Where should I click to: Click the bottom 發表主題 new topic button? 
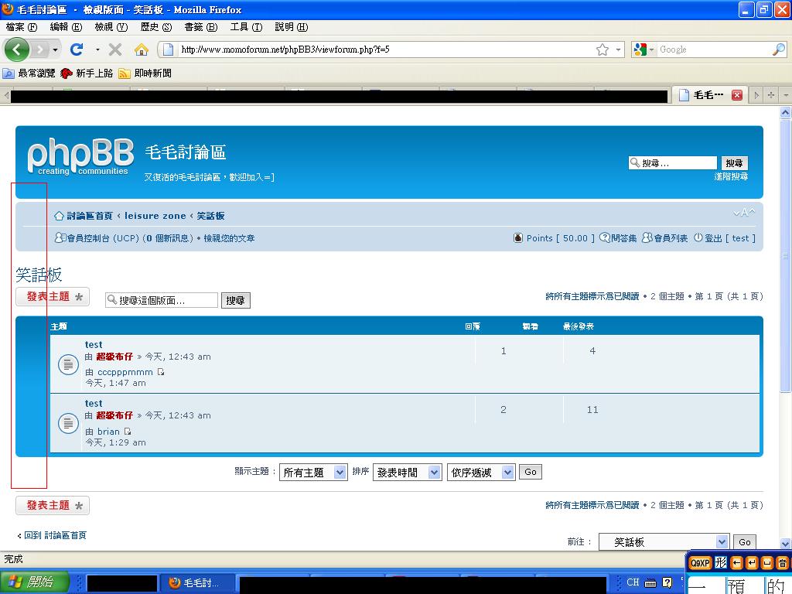coord(53,505)
